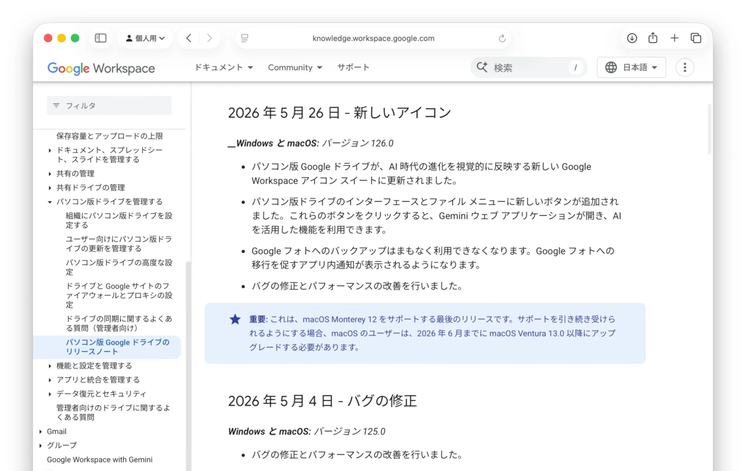This screenshot has height=471, width=746.
Task: Open 組織にパソコン版ドライブを設定する
Action: coord(119,220)
